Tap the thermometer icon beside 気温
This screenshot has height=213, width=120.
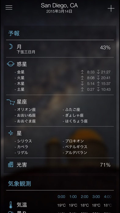11,205
